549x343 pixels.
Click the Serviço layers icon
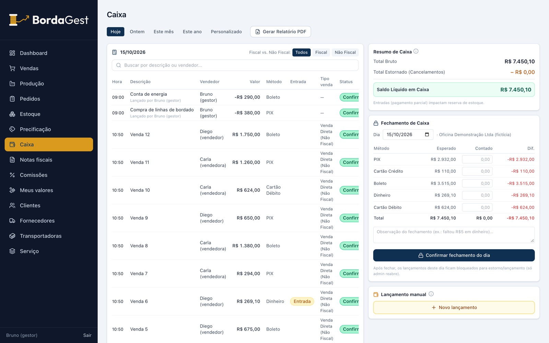click(x=12, y=251)
